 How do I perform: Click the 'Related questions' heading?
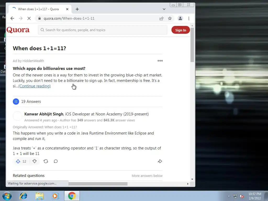[x=29, y=176]
